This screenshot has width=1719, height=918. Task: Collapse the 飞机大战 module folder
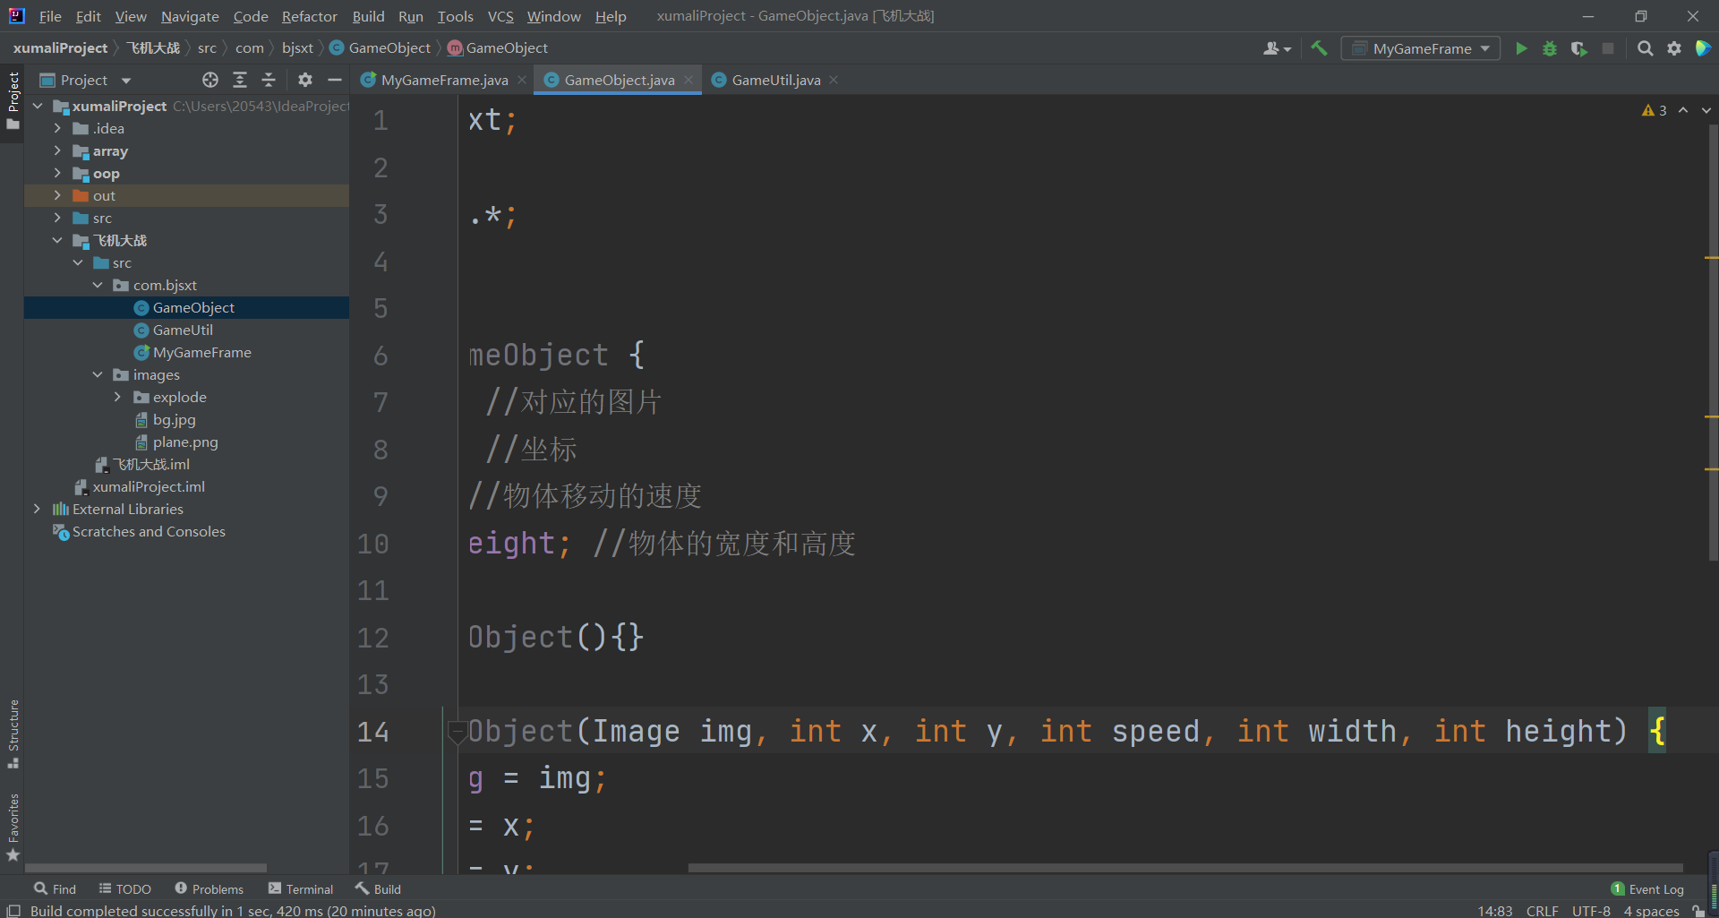point(57,240)
